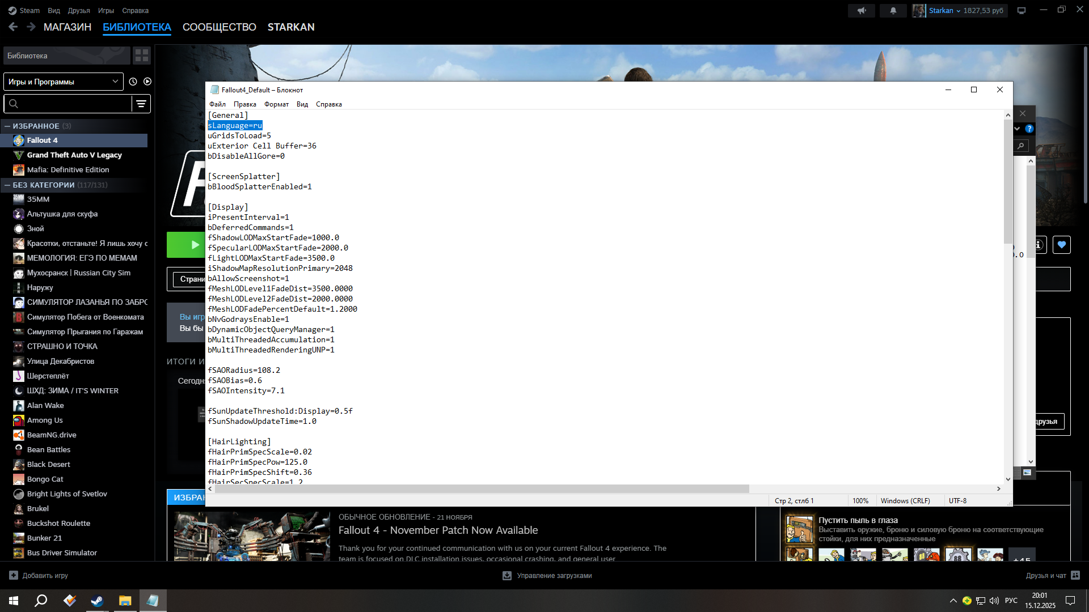Go to the МАГАЗИН tab

tap(67, 27)
